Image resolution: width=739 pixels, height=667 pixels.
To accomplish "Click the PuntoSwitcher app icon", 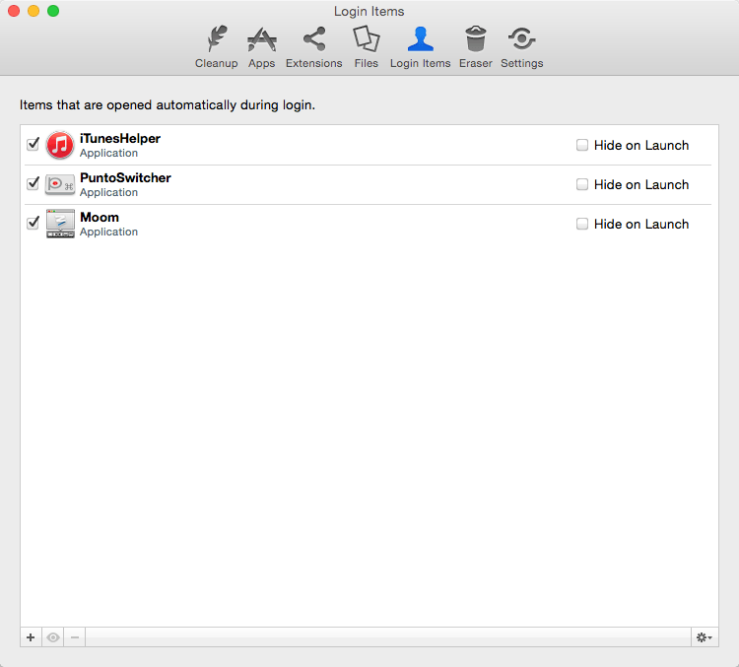I will (x=60, y=184).
